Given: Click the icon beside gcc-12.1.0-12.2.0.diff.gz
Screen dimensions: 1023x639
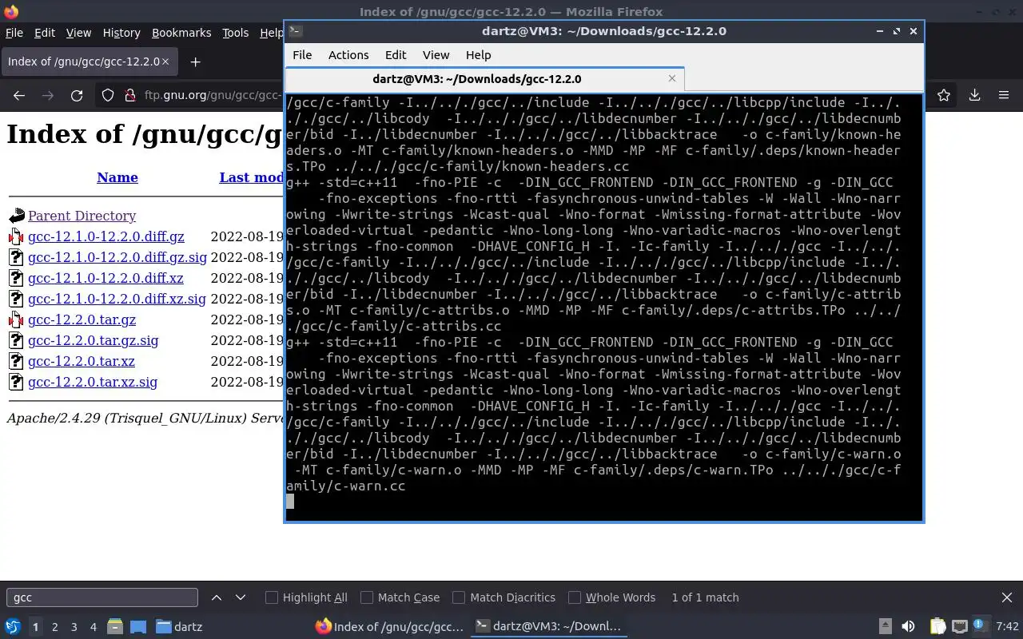Looking at the screenshot, I should coord(16,236).
